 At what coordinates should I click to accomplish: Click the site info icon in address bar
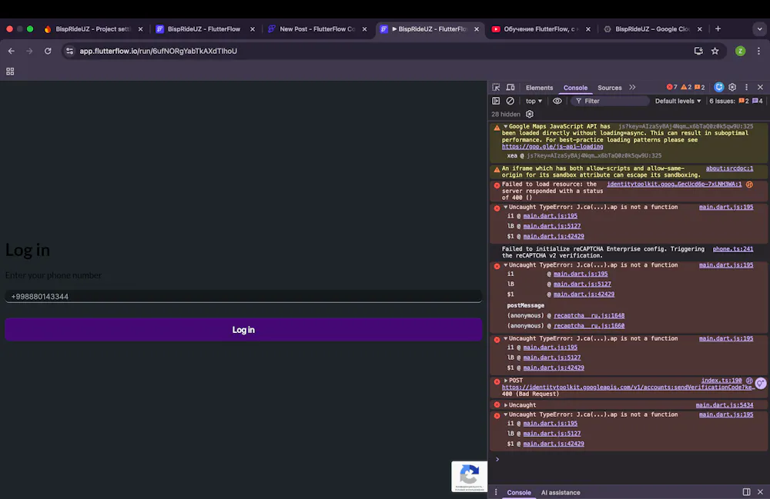(x=70, y=51)
